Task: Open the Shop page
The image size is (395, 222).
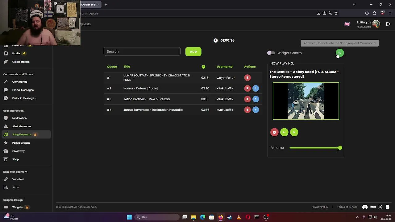Action: [15, 159]
